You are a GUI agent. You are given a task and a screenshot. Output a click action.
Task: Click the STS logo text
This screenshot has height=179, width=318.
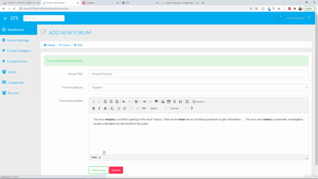point(14,18)
